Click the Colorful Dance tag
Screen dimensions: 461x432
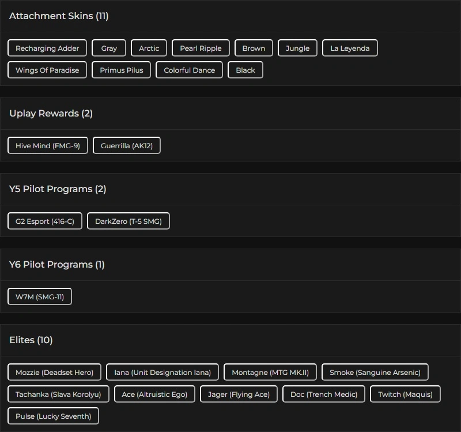[189, 70]
